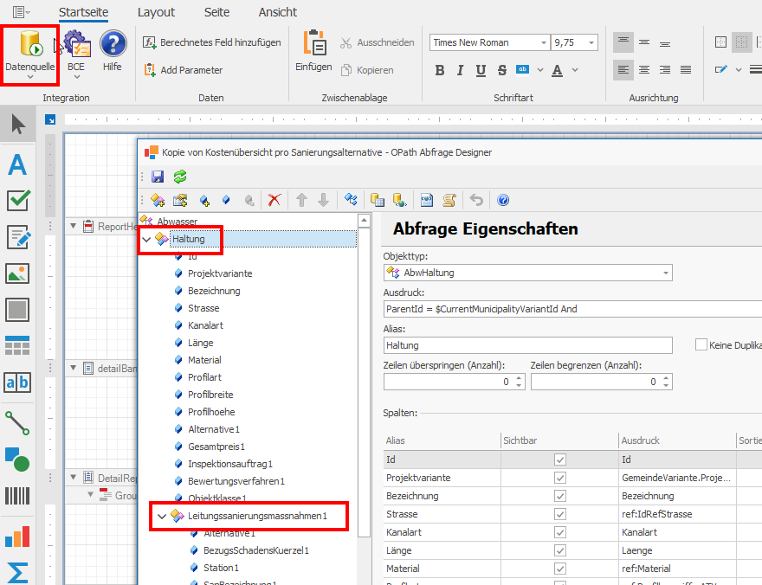Click the Hilfe help icon

tap(113, 50)
